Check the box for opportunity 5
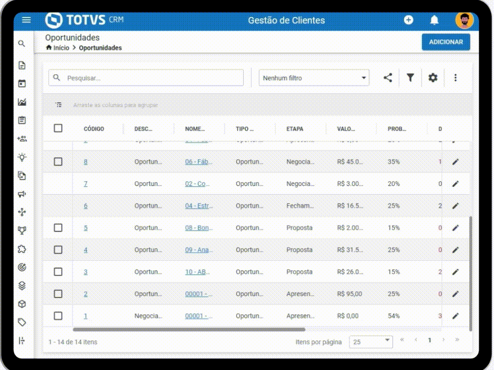The height and width of the screenshot is (370, 494). 58,228
